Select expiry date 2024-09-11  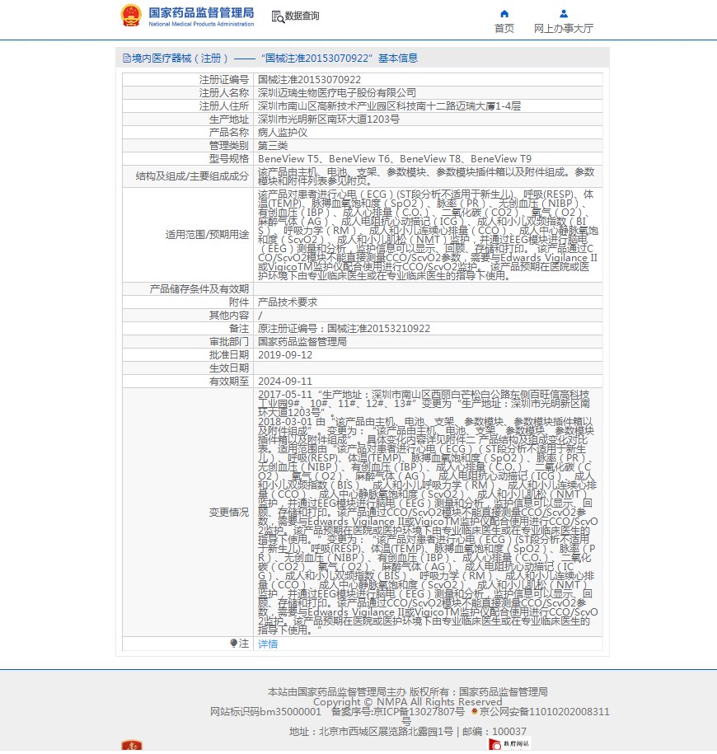[x=285, y=382]
